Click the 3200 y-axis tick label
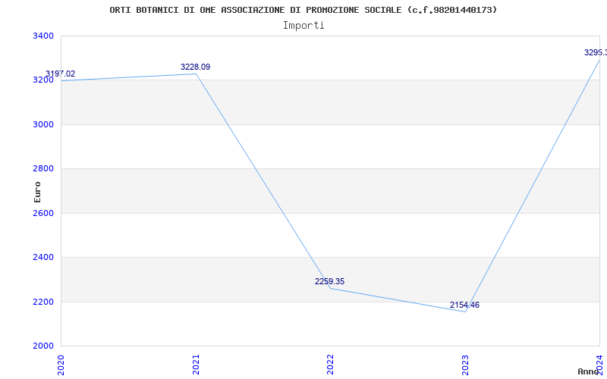This screenshot has width=607, height=379. click(42, 80)
